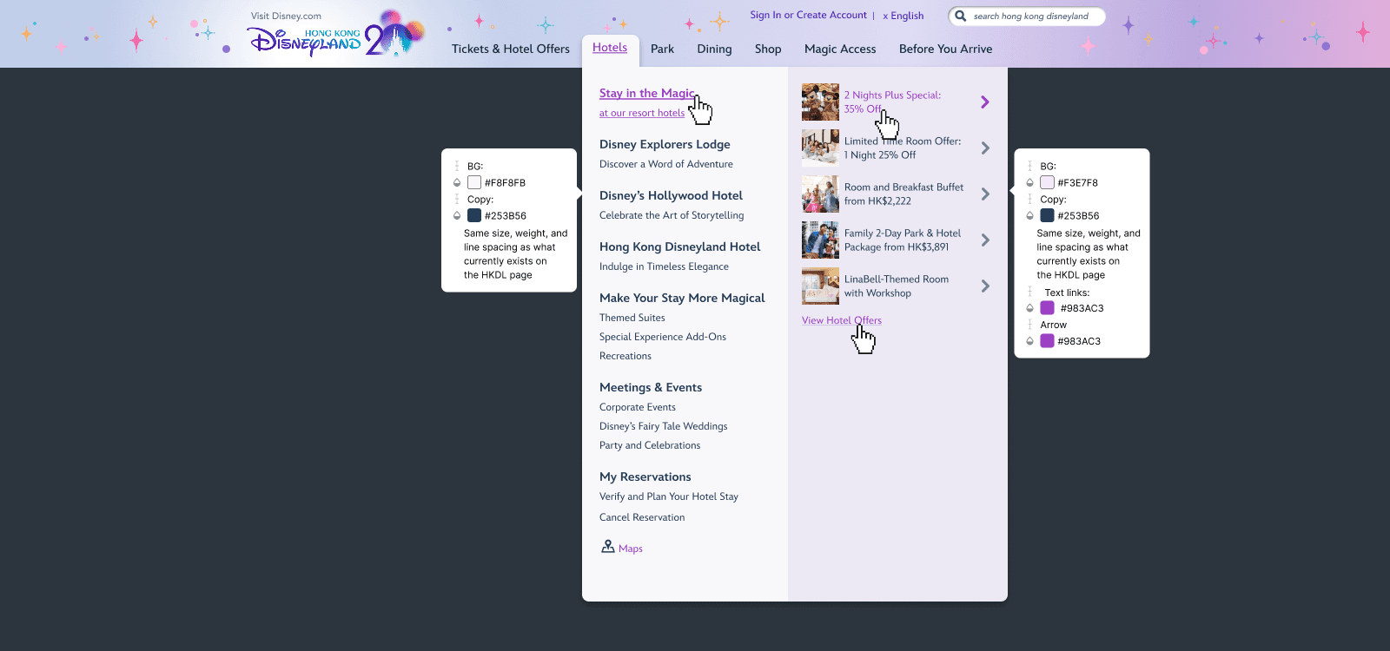Click the chevron beside Room and Breakfast Buffet
The image size is (1390, 651).
pos(985,194)
